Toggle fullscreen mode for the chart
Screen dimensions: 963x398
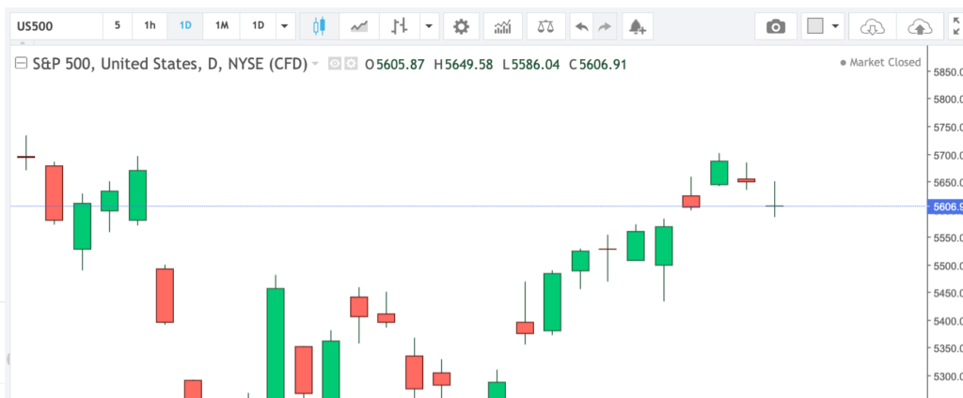[x=955, y=26]
